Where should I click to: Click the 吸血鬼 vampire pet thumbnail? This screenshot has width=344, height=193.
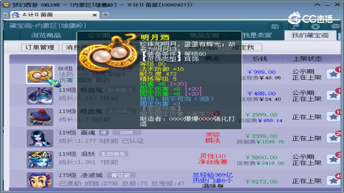[40, 95]
